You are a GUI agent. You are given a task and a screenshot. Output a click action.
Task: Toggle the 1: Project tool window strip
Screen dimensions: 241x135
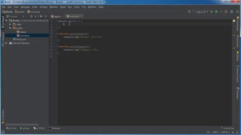pyautogui.click(x=3, y=22)
